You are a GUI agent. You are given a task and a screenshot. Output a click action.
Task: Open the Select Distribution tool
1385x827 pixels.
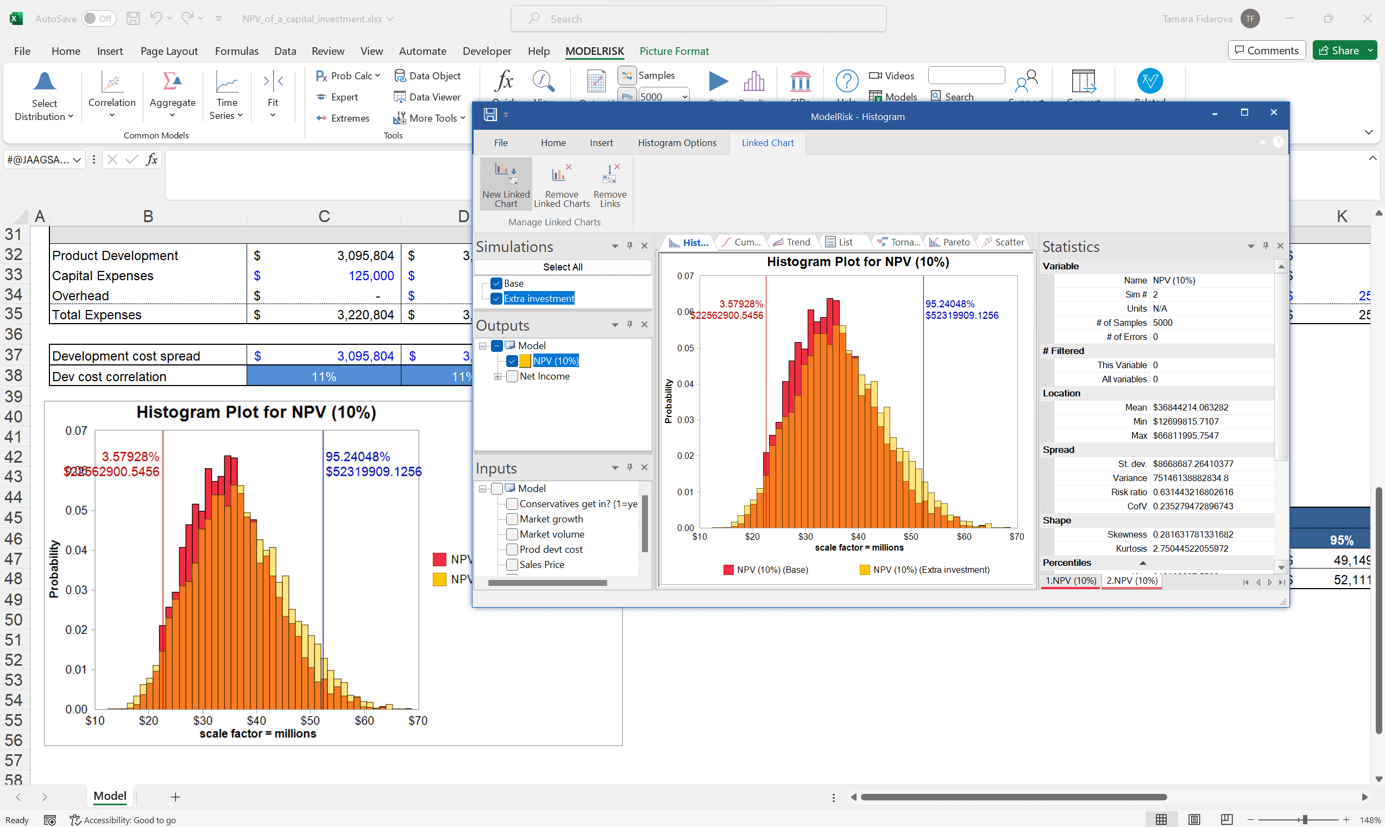click(45, 94)
